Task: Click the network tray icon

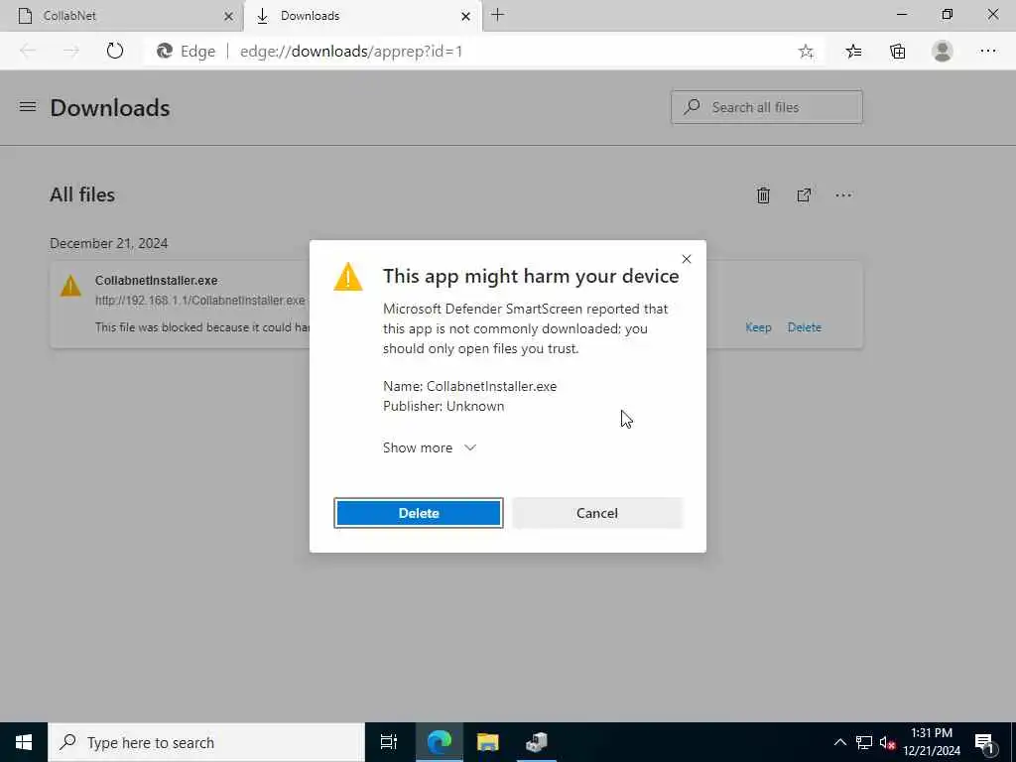Action: pyautogui.click(x=864, y=742)
